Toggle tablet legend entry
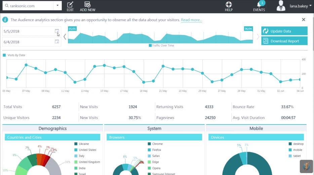The width and height of the screenshot is (314, 175). [295, 156]
